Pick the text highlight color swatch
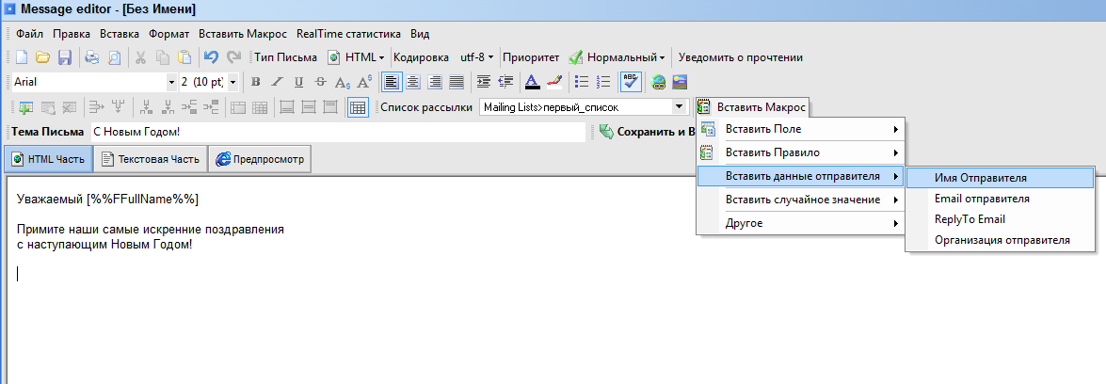This screenshot has width=1106, height=384. [553, 82]
